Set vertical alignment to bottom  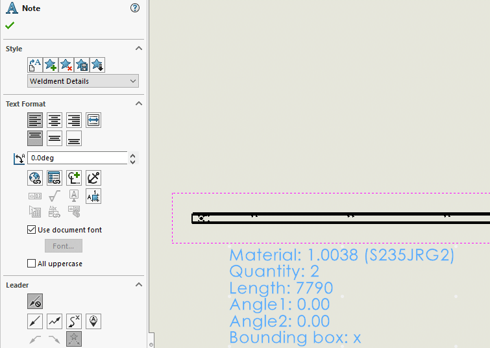[x=74, y=138]
